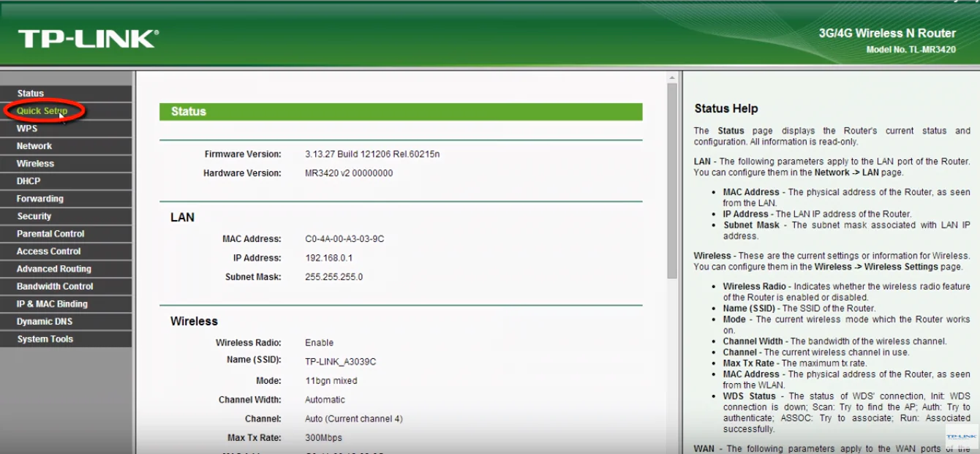Return to the Status page
Viewport: 980px width, 454px height.
[29, 93]
